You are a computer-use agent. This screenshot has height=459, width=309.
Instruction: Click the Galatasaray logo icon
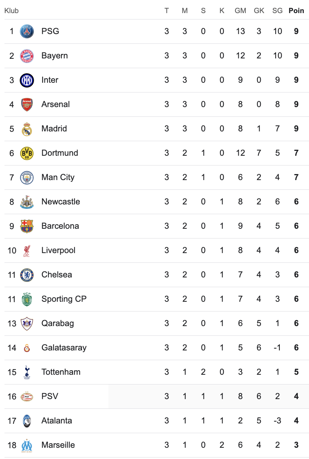pyautogui.click(x=27, y=348)
